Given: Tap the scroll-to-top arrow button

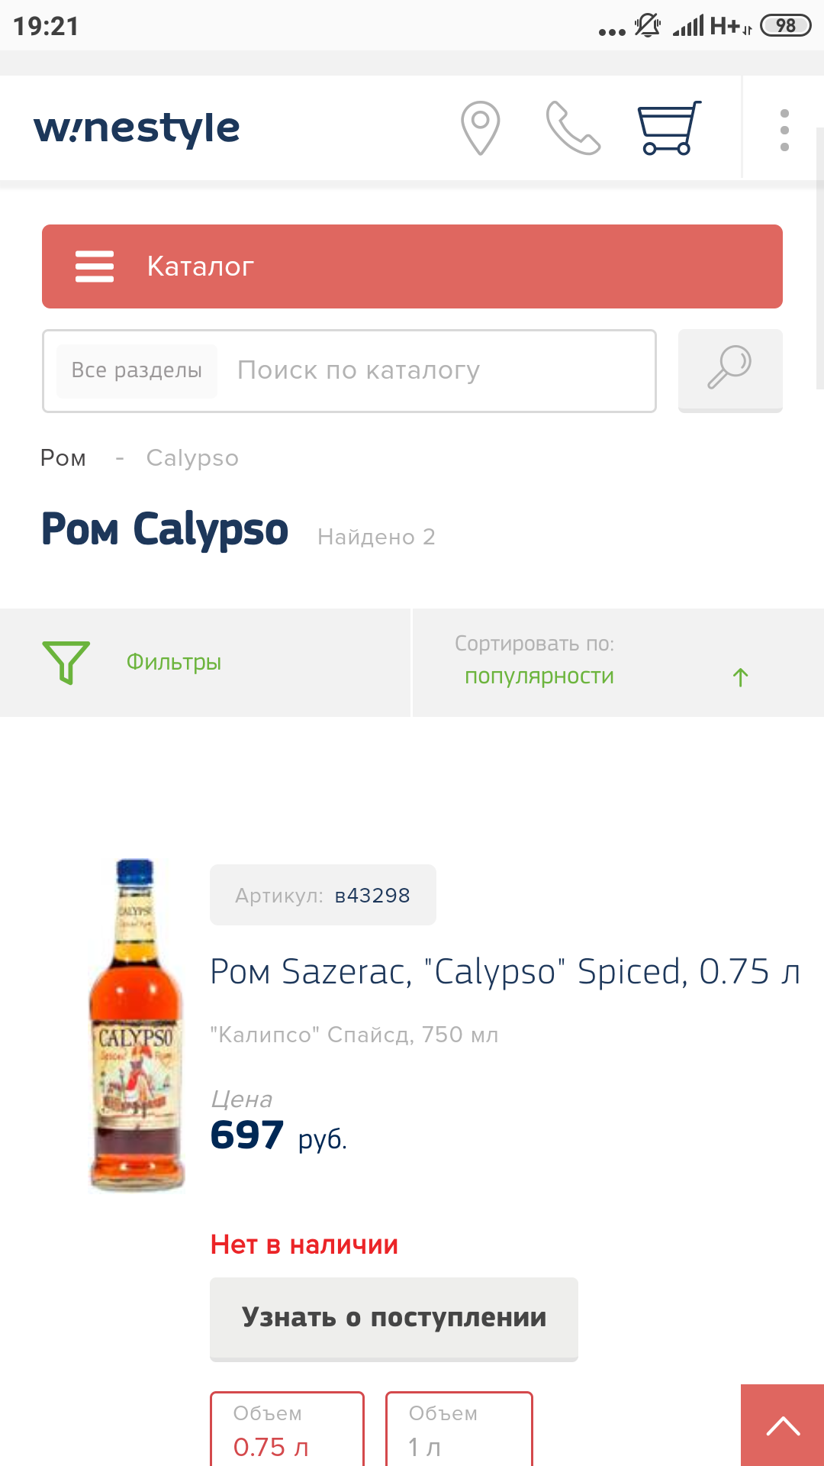Looking at the screenshot, I should pyautogui.click(x=783, y=1425).
